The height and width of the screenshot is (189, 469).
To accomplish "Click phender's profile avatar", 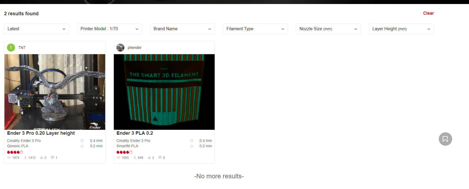I will 120,48.
